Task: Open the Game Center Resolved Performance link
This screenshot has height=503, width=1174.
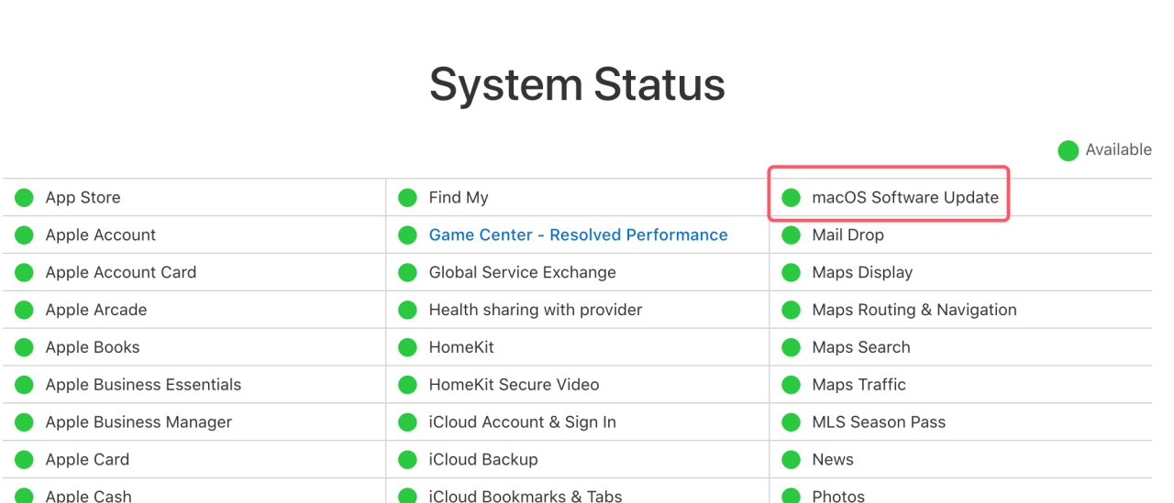Action: click(578, 235)
